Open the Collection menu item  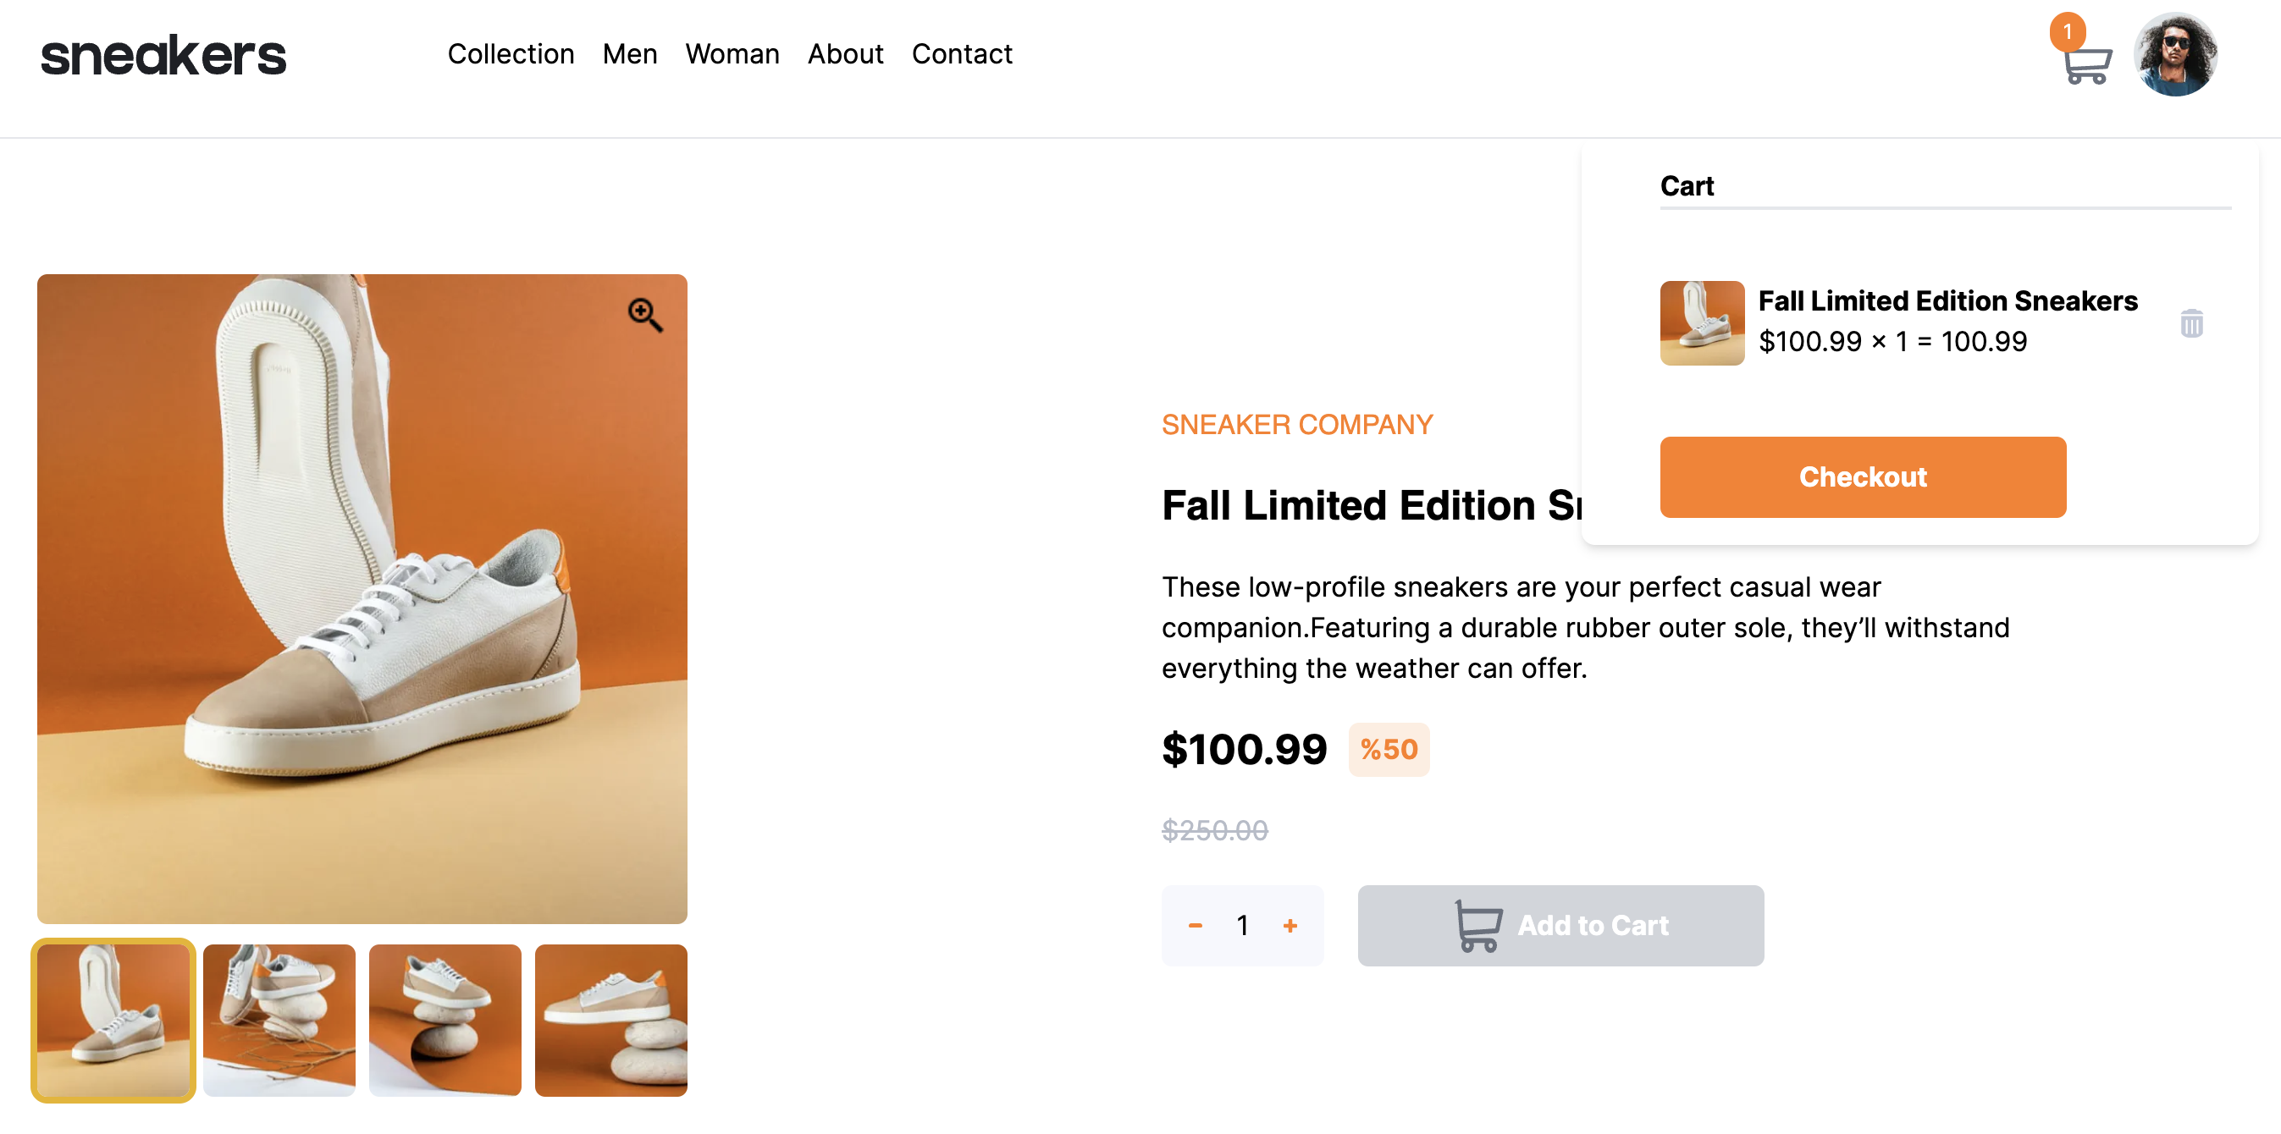point(511,54)
